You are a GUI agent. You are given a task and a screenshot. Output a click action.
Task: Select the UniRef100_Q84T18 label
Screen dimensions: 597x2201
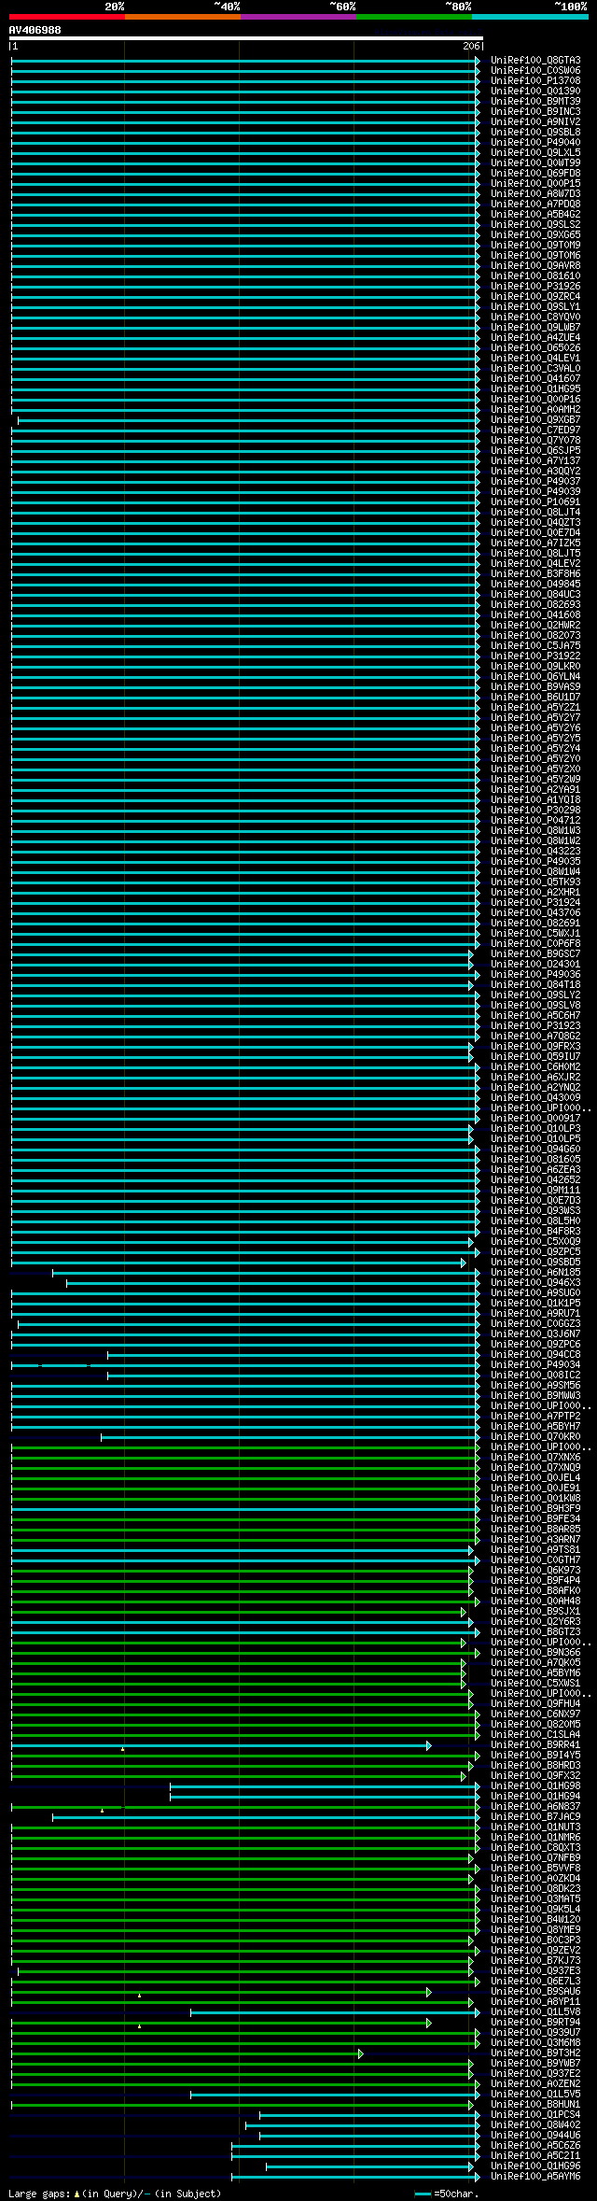pos(535,985)
